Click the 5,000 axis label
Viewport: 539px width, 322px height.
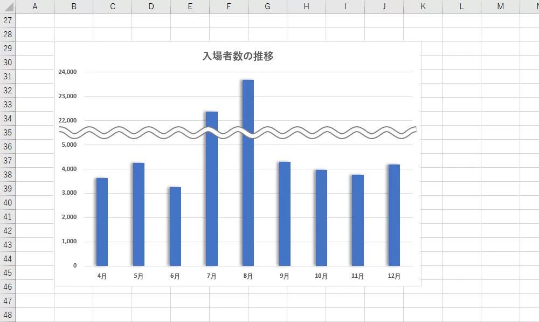point(69,145)
